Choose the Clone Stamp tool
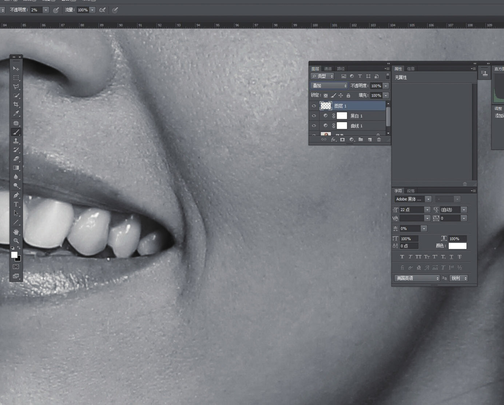Image resolution: width=504 pixels, height=405 pixels. pos(16,141)
